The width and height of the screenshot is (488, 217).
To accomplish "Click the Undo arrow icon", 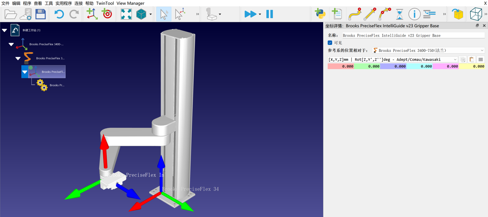I will (59, 14).
